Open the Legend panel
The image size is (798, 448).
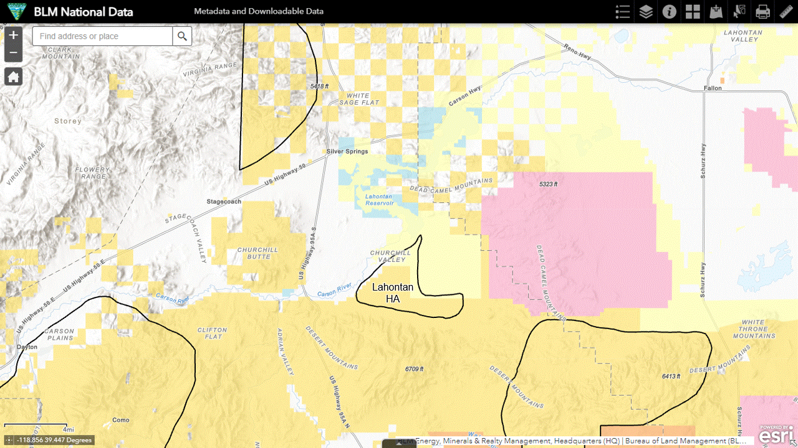point(622,12)
